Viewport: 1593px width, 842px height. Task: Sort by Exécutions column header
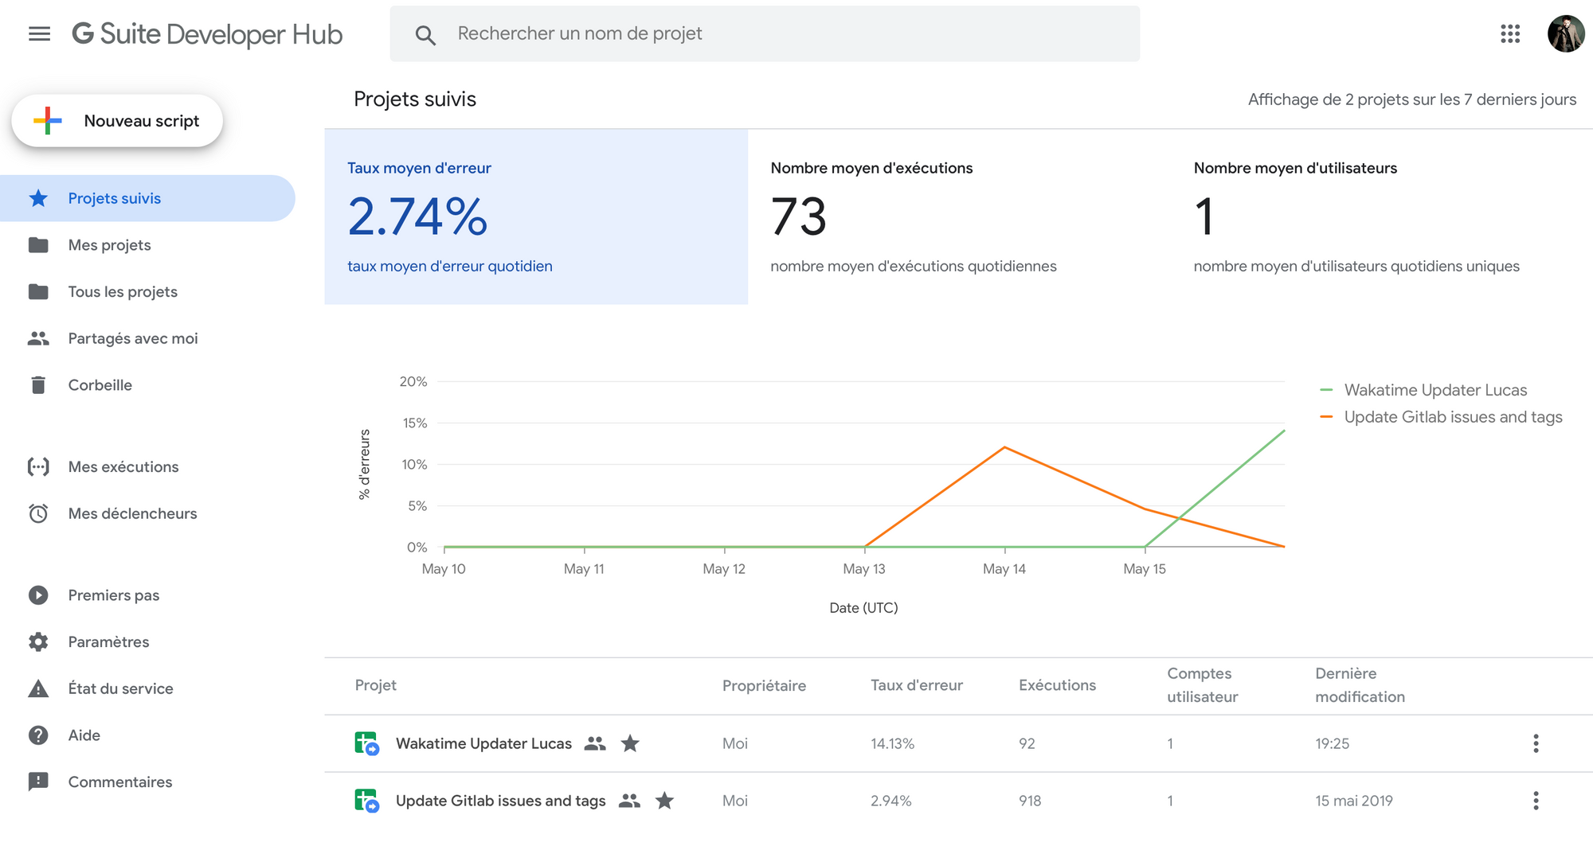pos(1057,685)
